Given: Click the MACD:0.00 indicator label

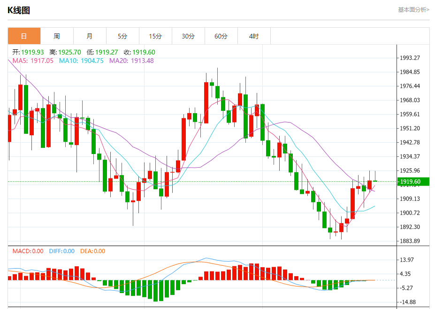Looking at the screenshot, I should pos(28,251).
